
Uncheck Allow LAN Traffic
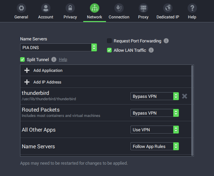coord(109,50)
